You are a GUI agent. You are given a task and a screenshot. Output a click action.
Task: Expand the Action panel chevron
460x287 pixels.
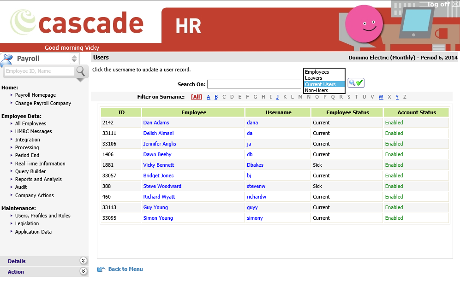[84, 271]
